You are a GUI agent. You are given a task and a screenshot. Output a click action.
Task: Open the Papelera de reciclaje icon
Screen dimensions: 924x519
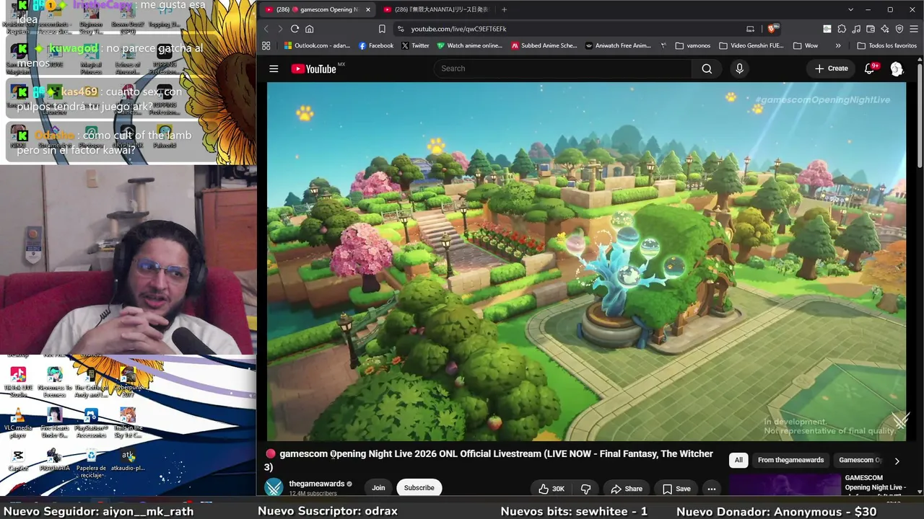(91, 463)
